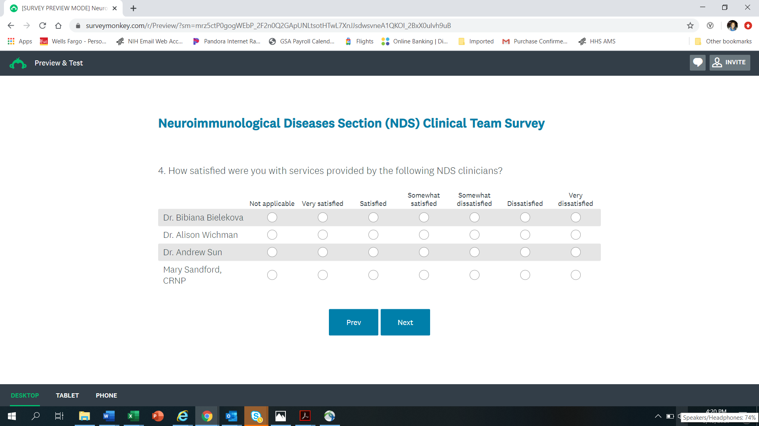The height and width of the screenshot is (426, 759).
Task: Open the Chrome profile avatar
Action: [732, 26]
